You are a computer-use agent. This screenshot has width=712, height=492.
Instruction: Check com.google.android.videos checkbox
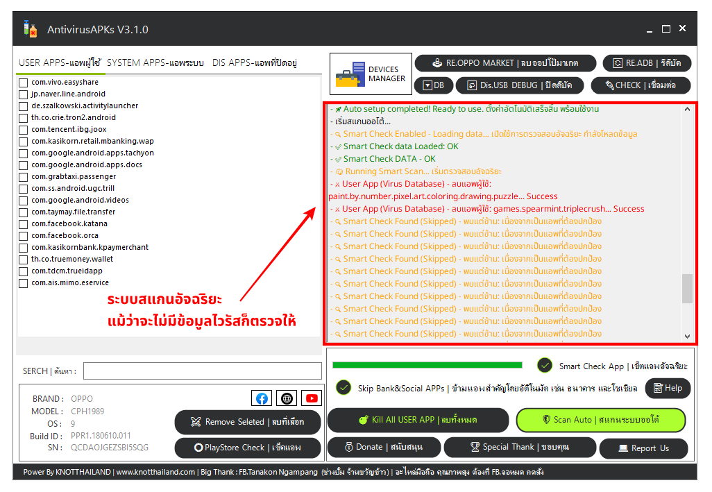tap(23, 201)
